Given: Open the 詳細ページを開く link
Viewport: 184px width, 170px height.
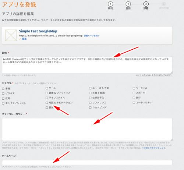Looking at the screenshot, I should [92, 36].
